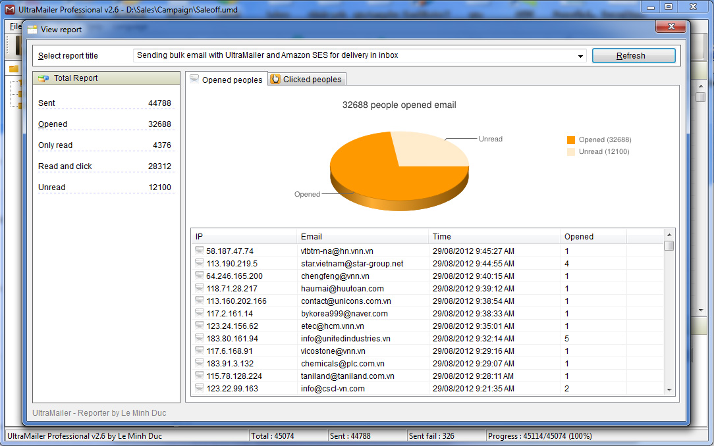Click the orange Opened legend swatch
The height and width of the screenshot is (446, 714).
coord(571,140)
